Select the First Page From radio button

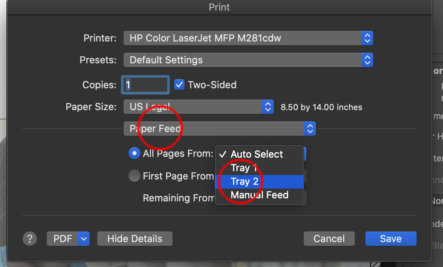134,176
